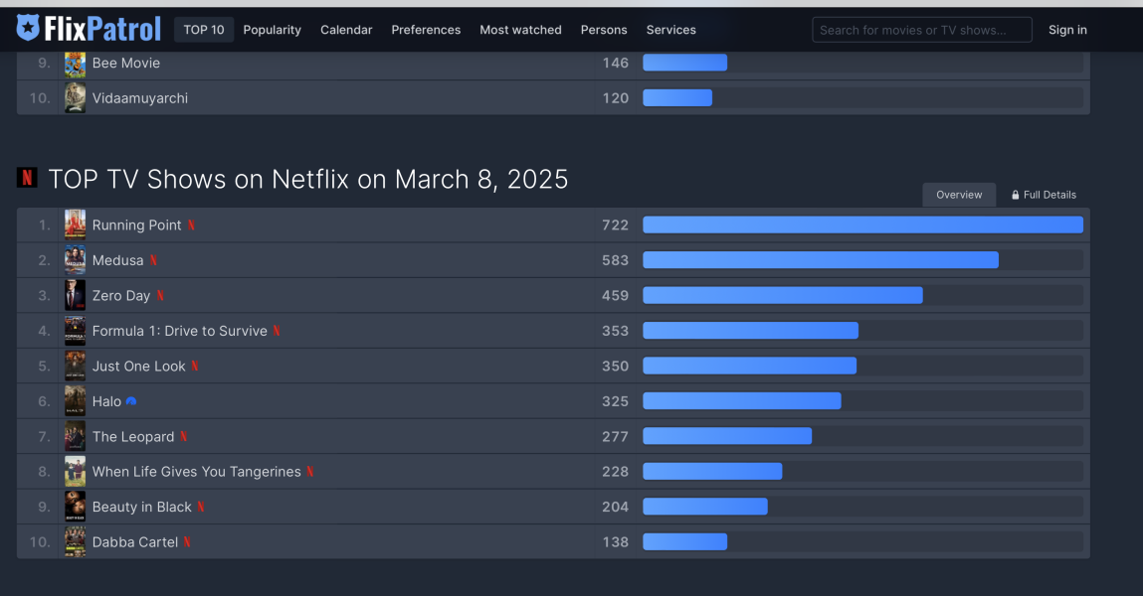Click the Netflix icon next to Zero Day

pos(159,295)
